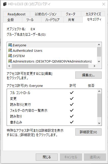
Task: Click the Authenticated Users group icon
Action: pos(10,50)
